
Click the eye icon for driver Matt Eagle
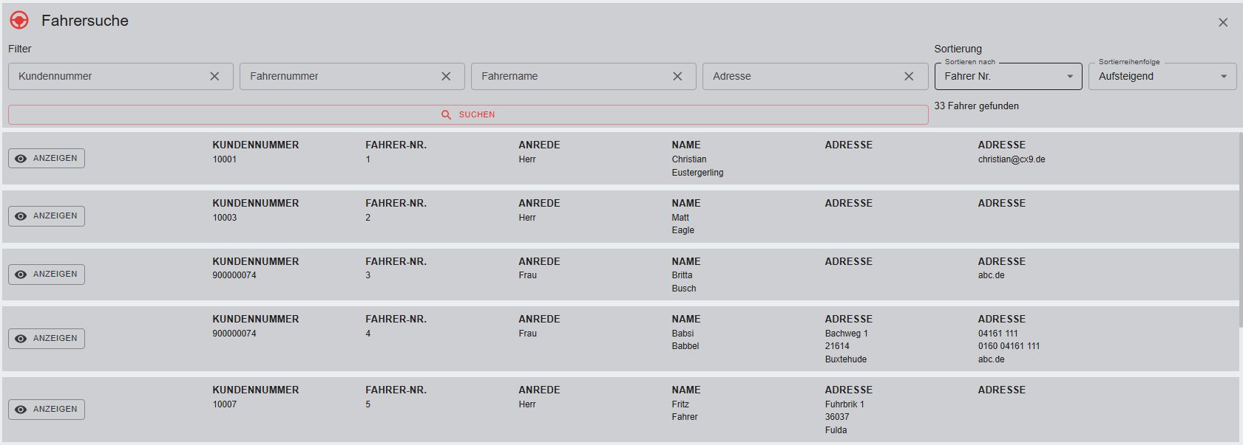[21, 216]
